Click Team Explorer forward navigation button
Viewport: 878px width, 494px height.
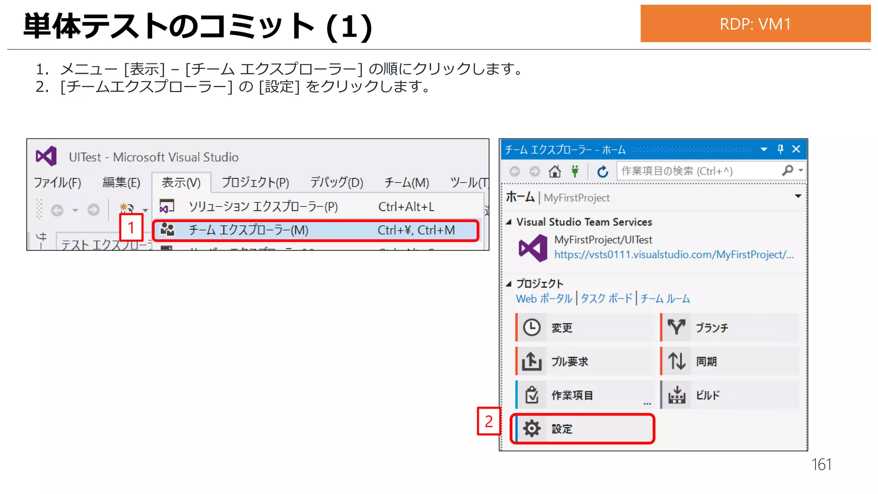point(535,172)
